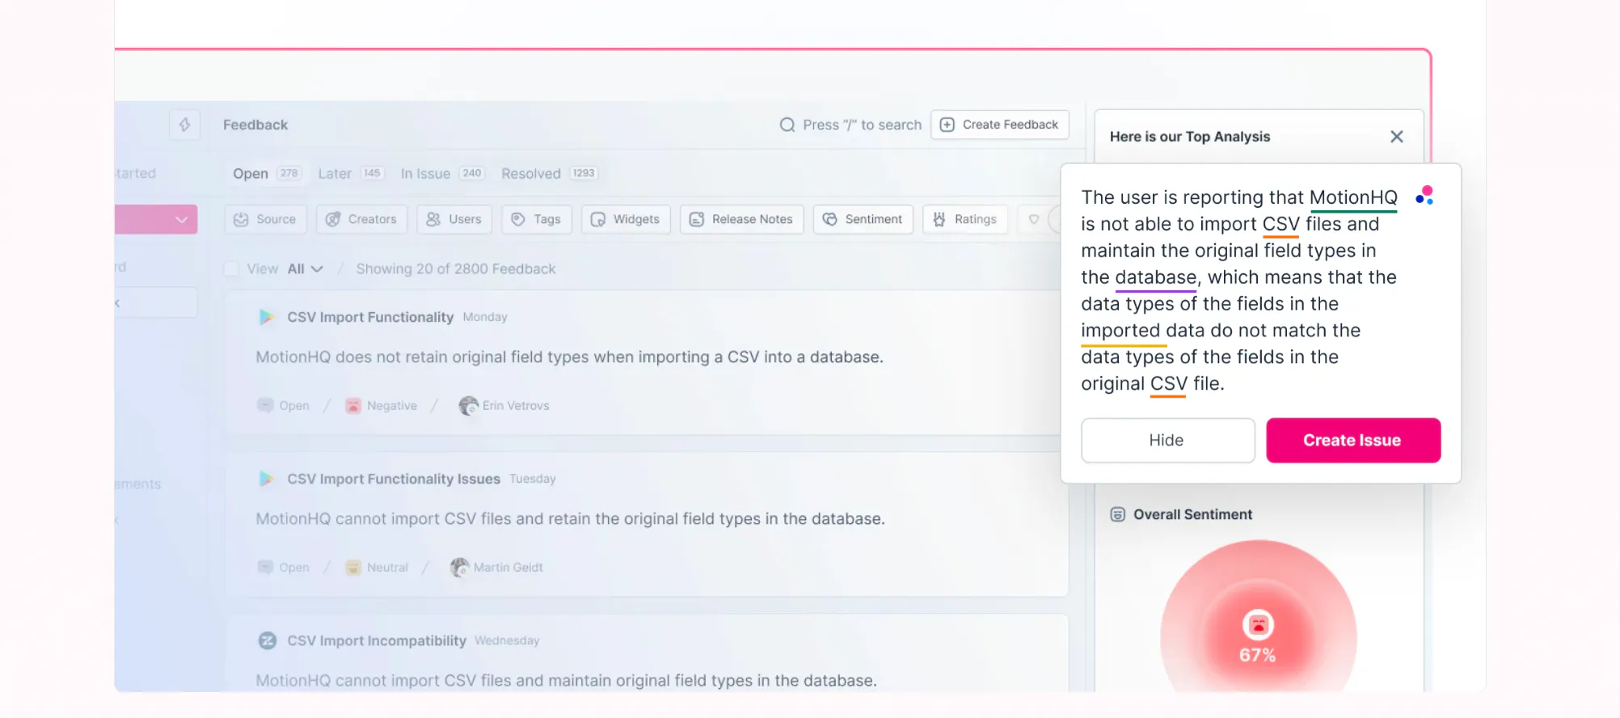The height and width of the screenshot is (718, 1620).
Task: Open the Ratings filter
Action: point(965,219)
